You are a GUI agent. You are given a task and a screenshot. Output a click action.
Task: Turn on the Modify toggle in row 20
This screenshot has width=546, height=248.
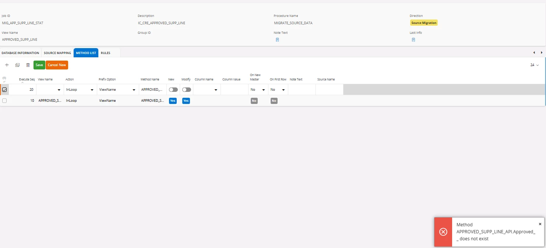[187, 90]
